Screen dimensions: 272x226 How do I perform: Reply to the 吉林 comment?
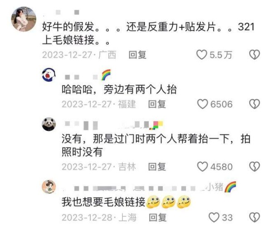[x=157, y=167]
